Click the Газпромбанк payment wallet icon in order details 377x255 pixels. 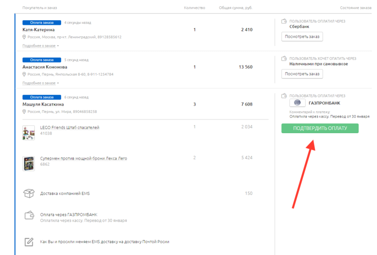point(29,215)
